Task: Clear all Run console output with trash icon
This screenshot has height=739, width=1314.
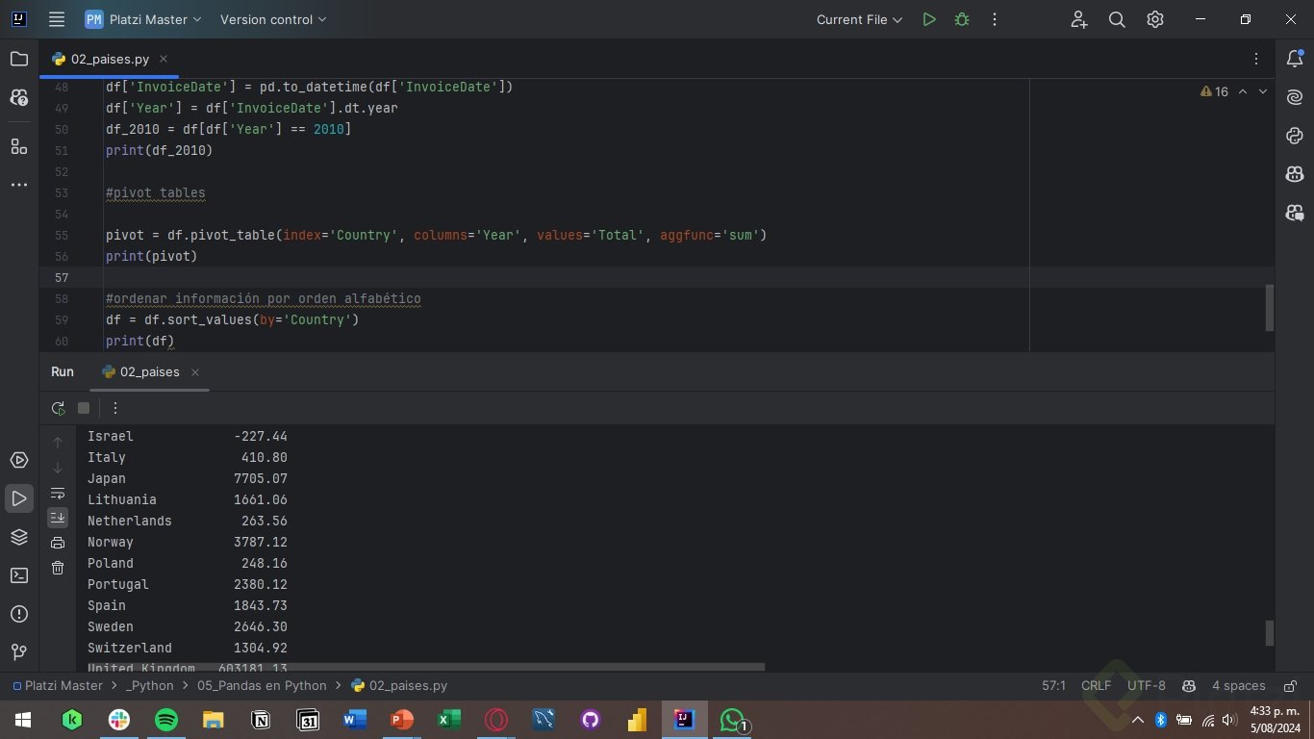Action: point(58,568)
